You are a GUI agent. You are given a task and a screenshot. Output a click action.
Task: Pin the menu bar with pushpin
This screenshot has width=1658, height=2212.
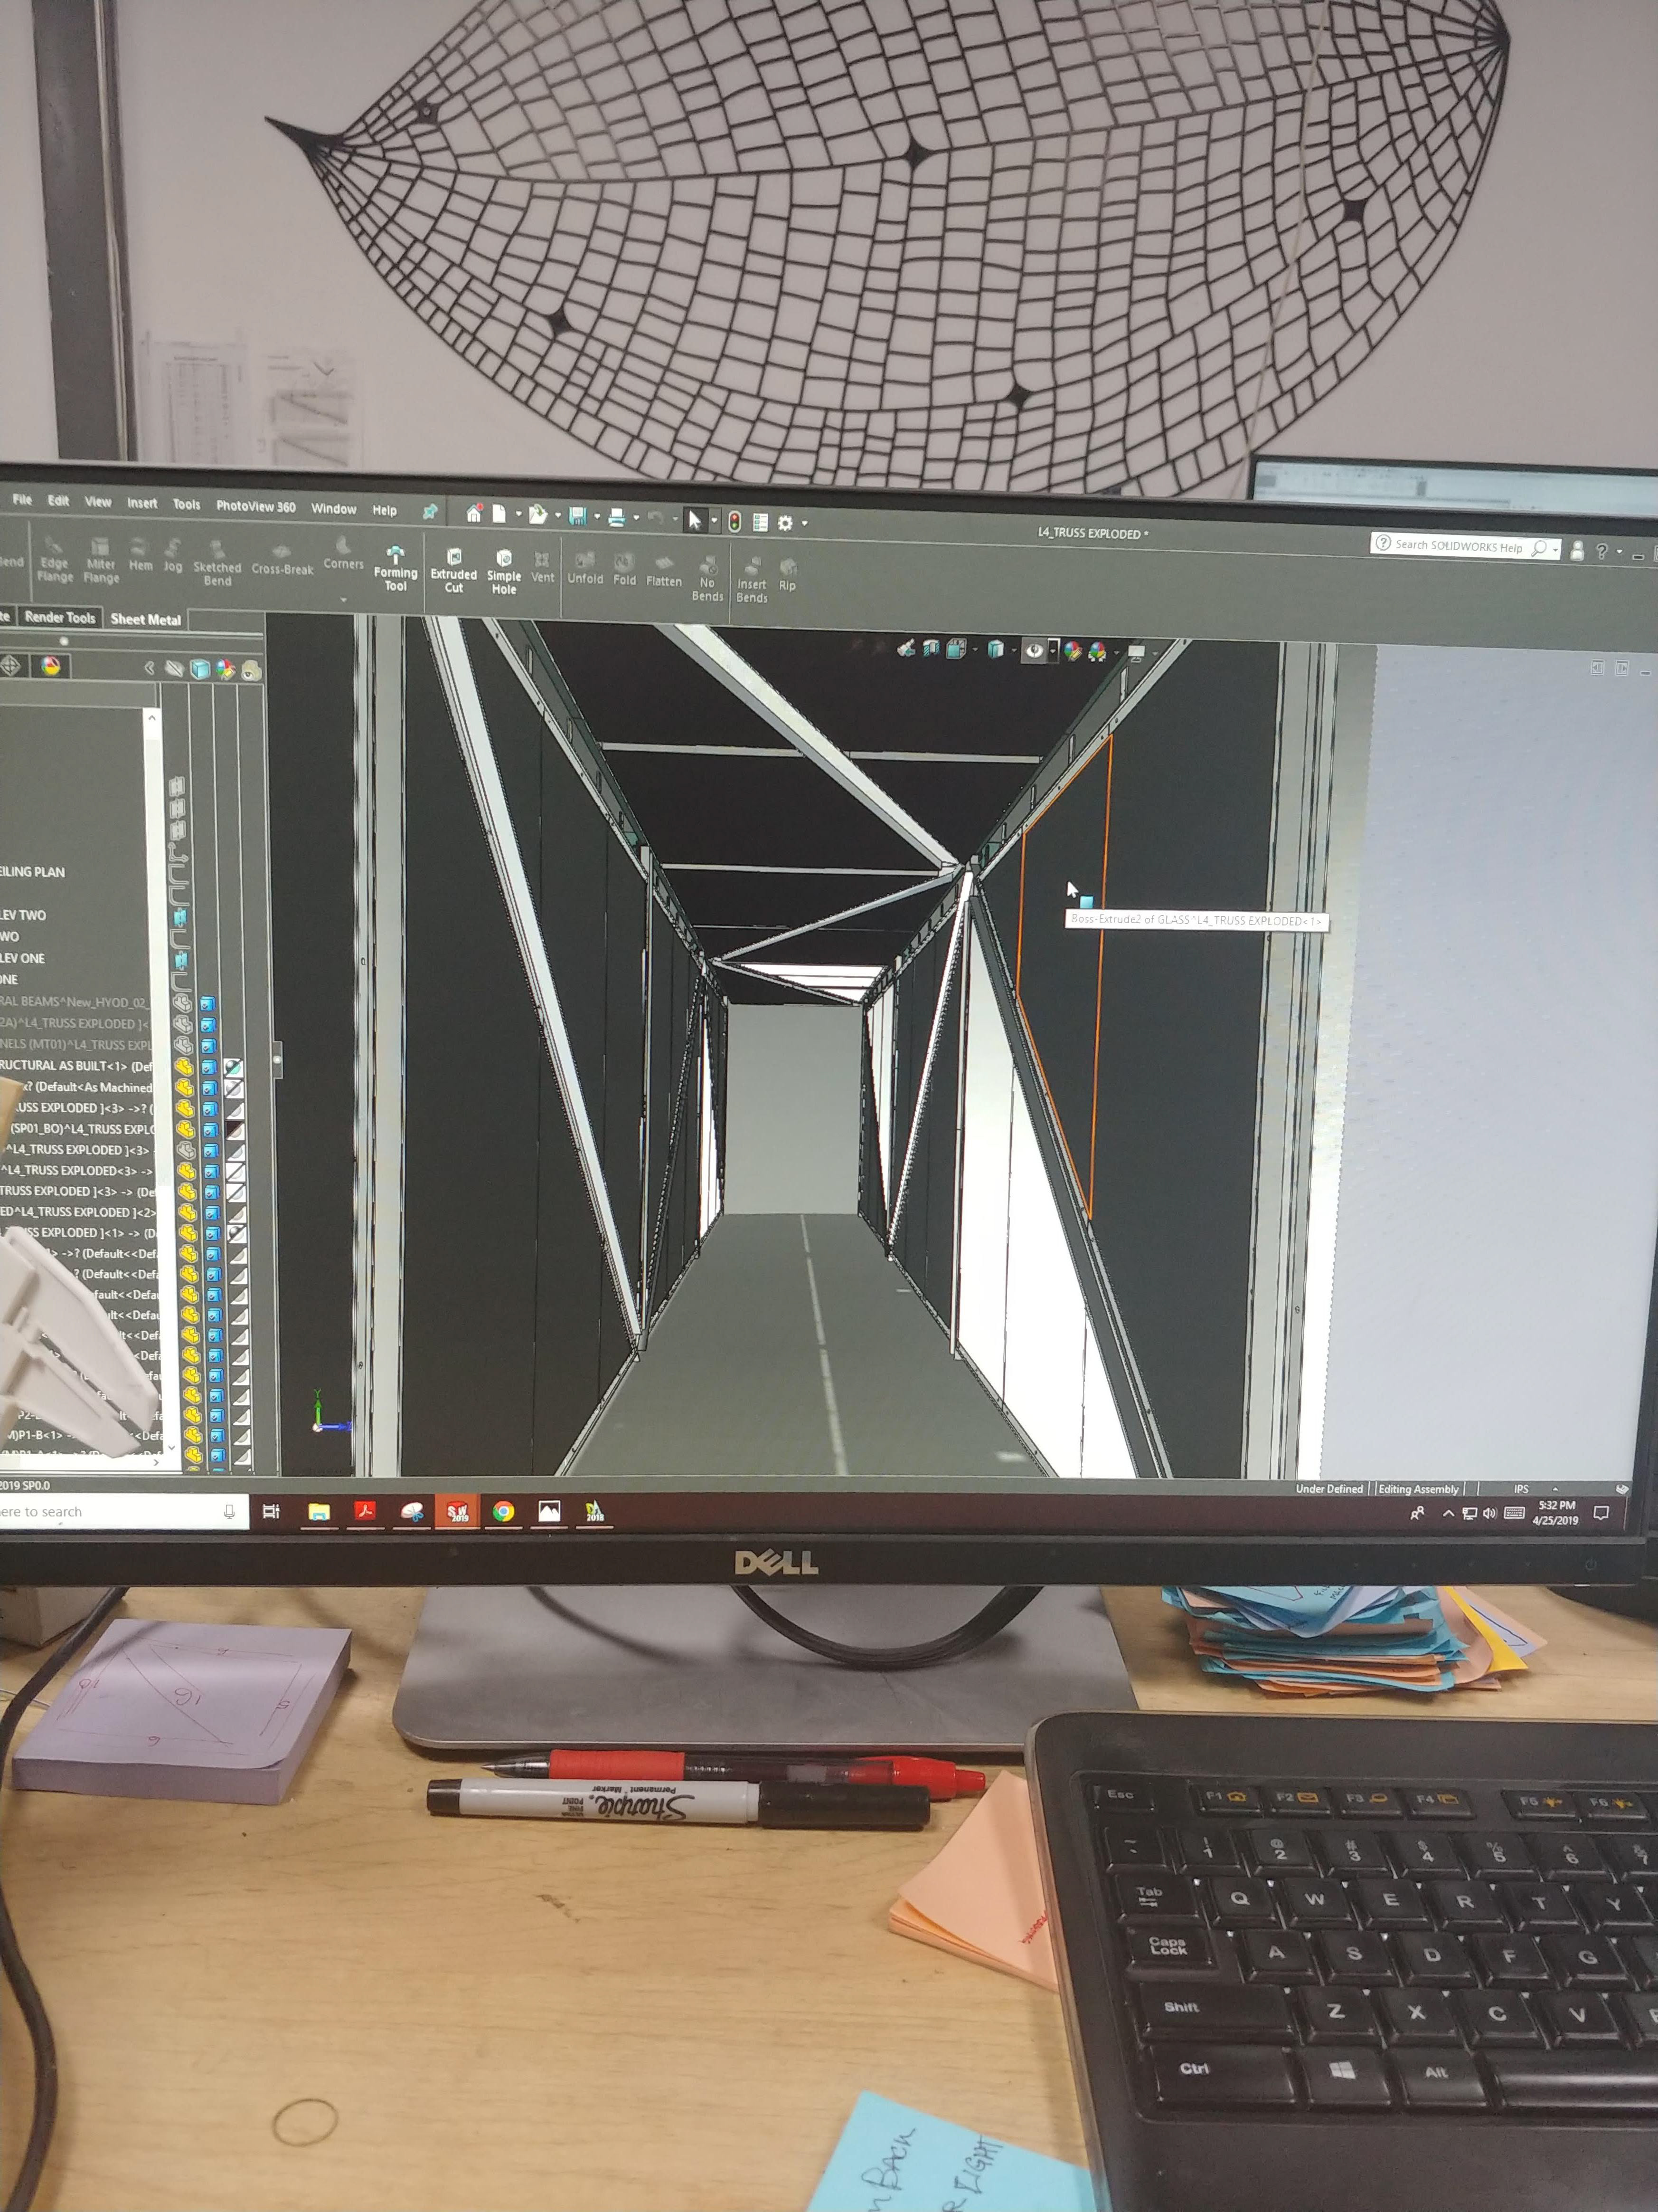[x=430, y=511]
